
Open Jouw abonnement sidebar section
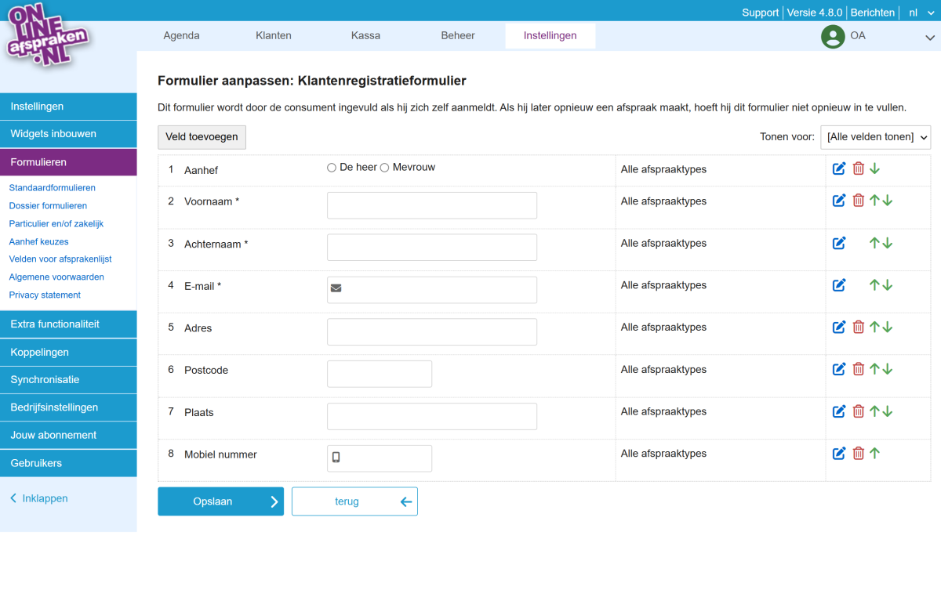[x=68, y=435]
